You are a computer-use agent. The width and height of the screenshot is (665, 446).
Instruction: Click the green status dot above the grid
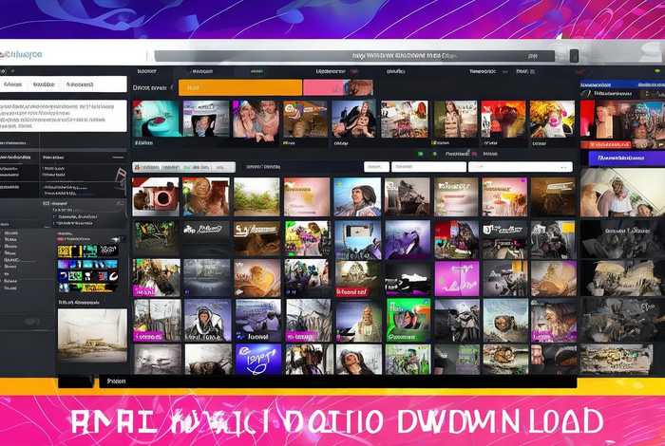pos(421,153)
